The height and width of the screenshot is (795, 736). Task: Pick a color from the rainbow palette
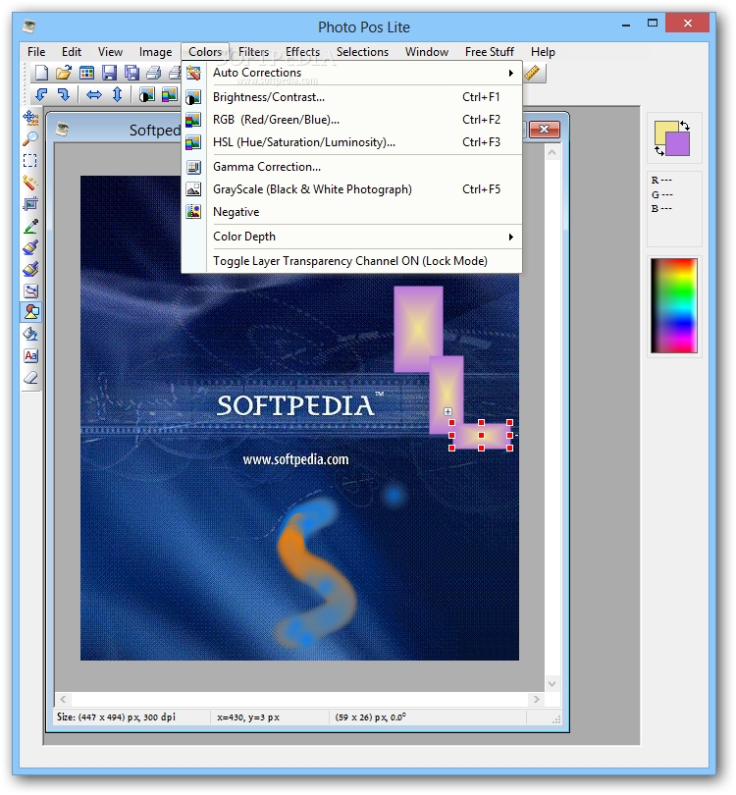click(x=674, y=305)
